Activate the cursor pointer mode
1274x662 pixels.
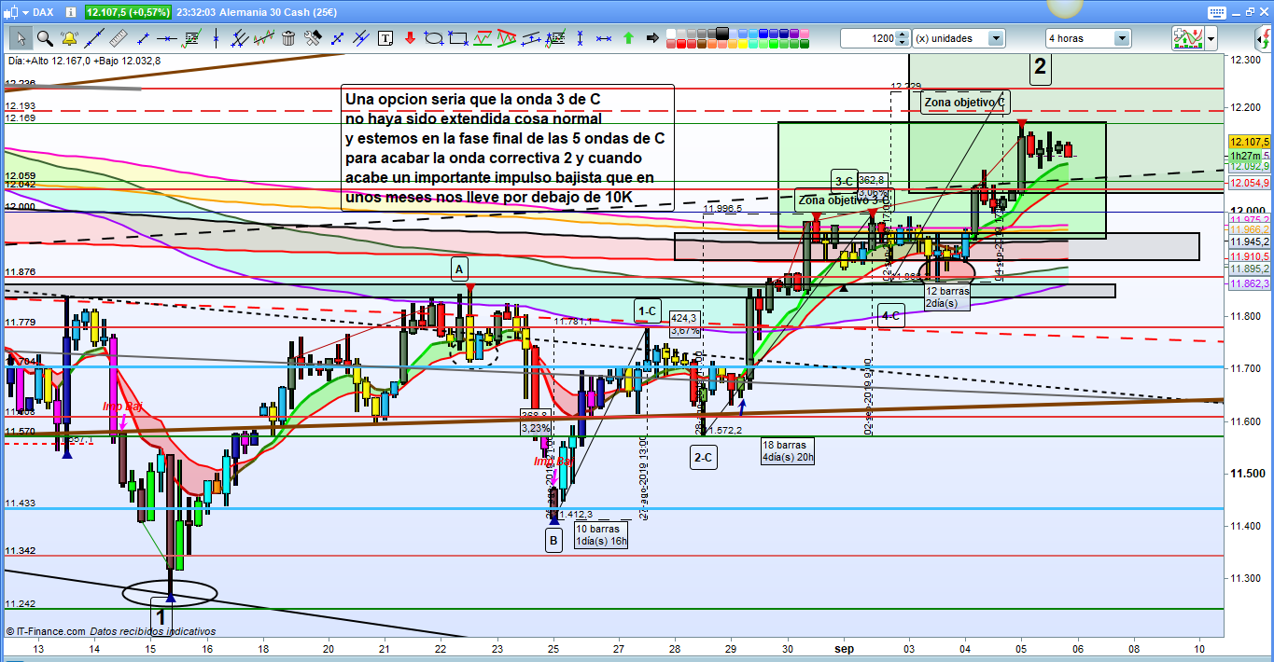[x=20, y=38]
